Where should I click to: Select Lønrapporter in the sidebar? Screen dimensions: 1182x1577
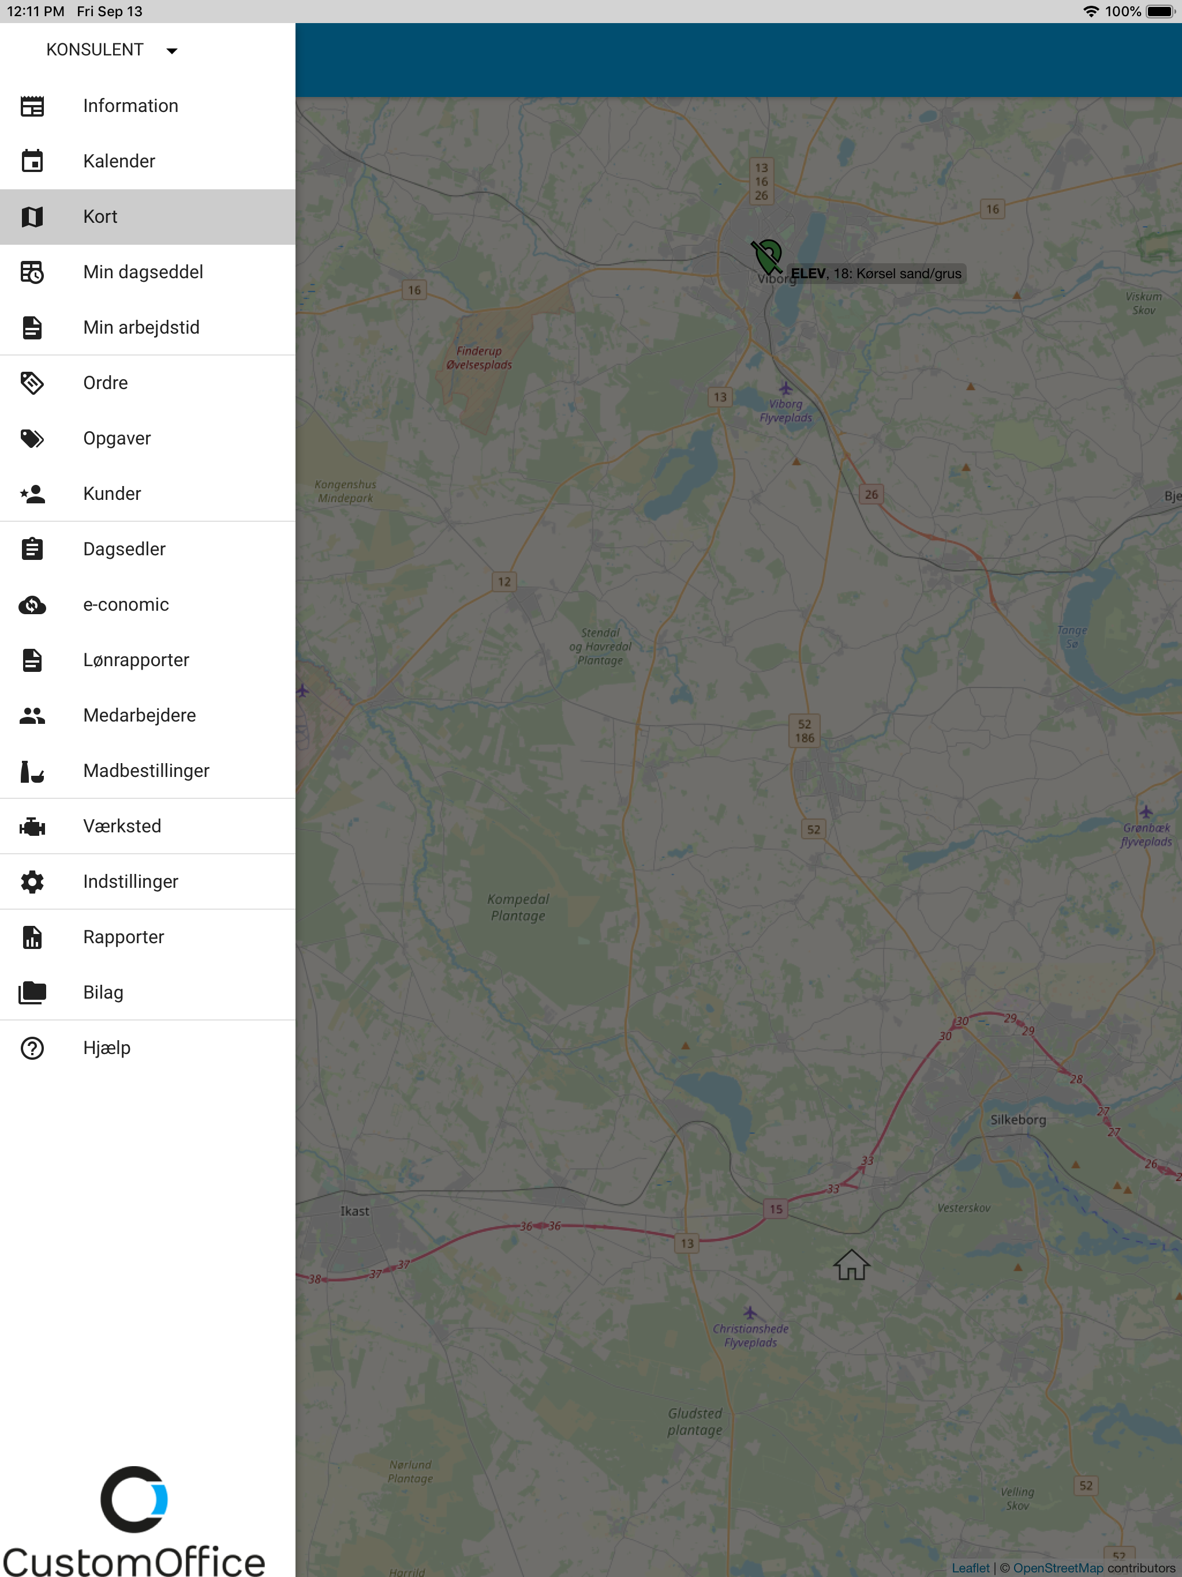(136, 660)
